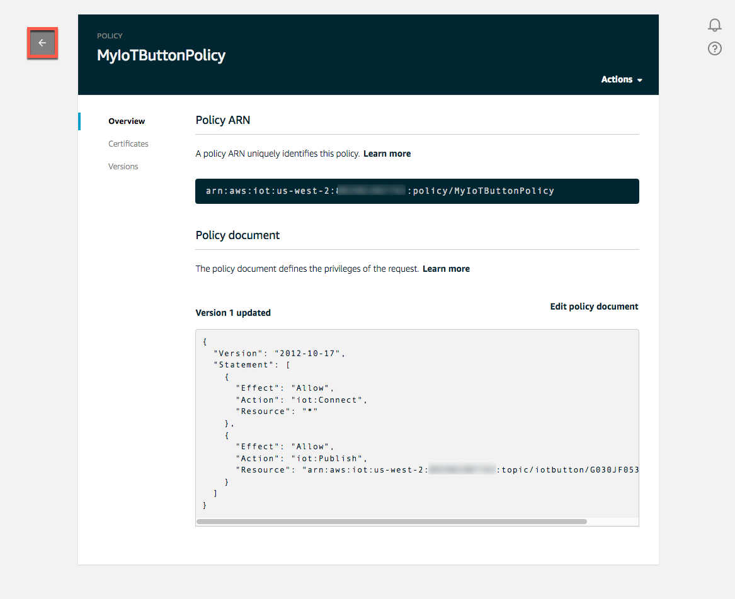
Task: Click the Version 1 updated label
Action: point(233,313)
